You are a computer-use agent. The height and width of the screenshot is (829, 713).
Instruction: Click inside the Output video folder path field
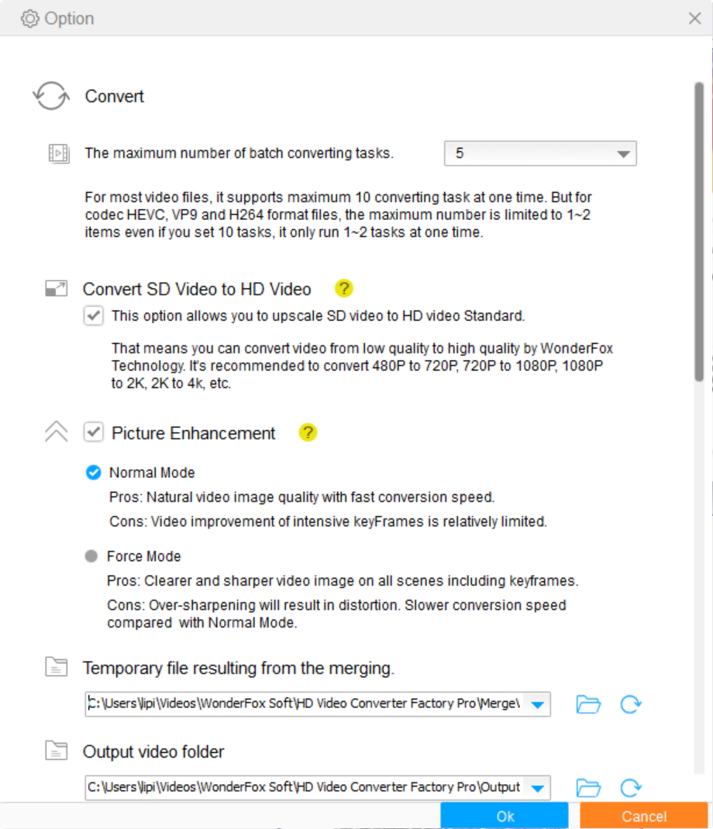pyautogui.click(x=302, y=787)
